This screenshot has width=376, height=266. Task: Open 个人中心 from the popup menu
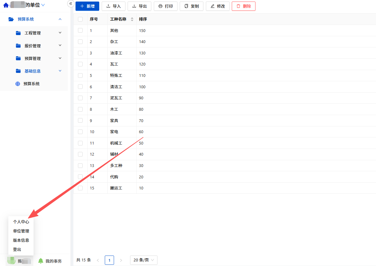coord(21,222)
